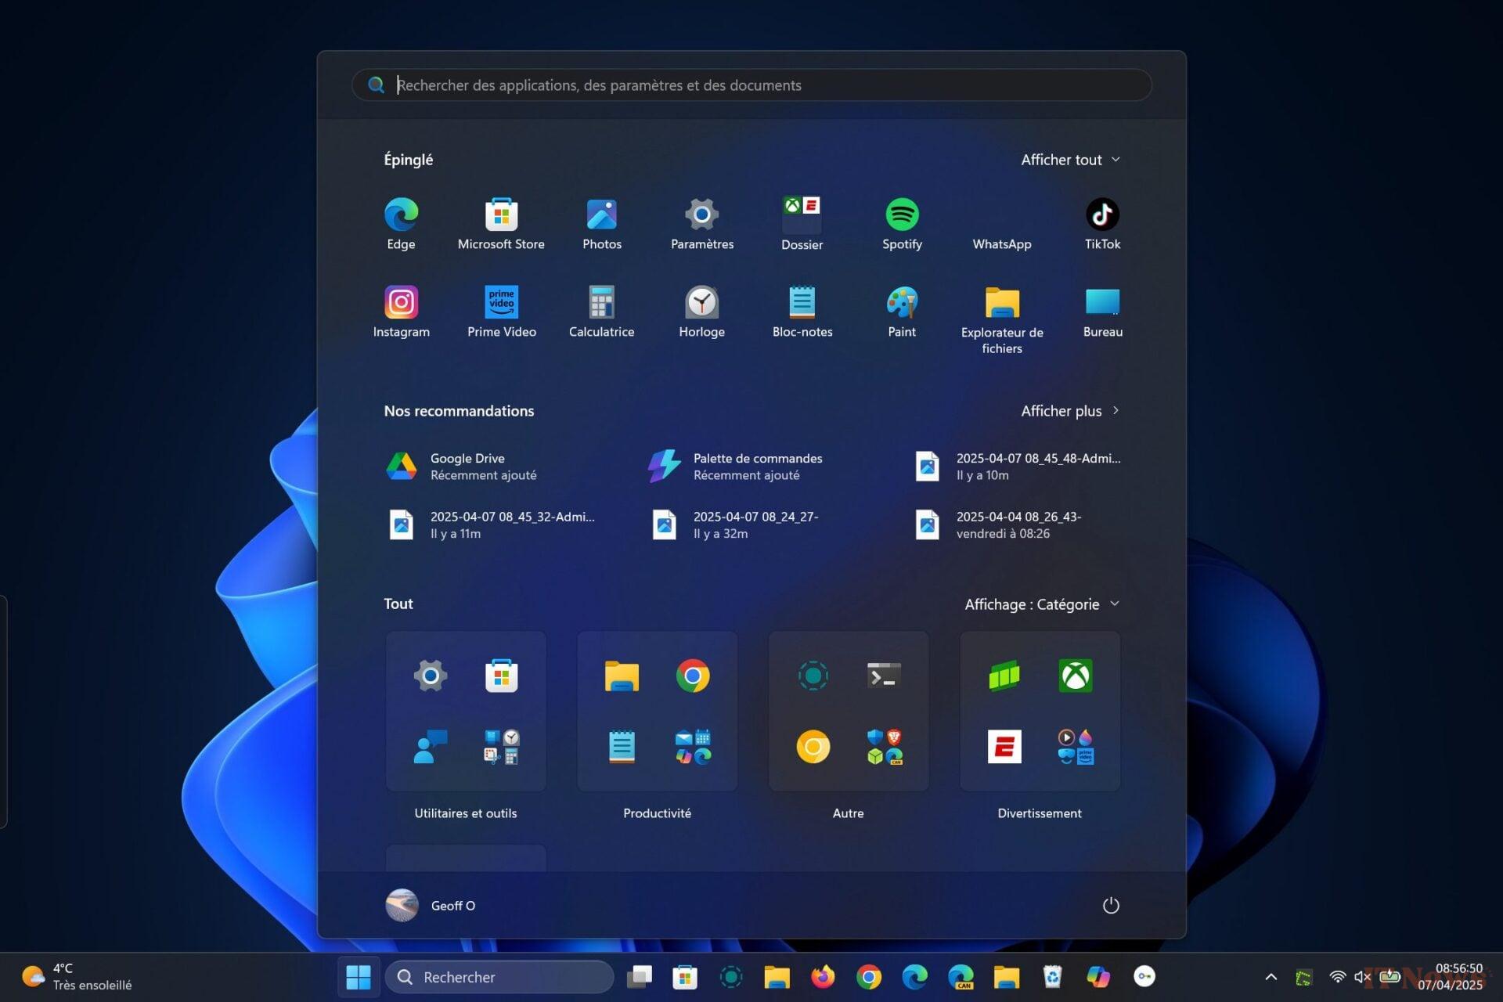This screenshot has height=1002, width=1503.
Task: Click the Start menu search field
Action: click(x=751, y=85)
